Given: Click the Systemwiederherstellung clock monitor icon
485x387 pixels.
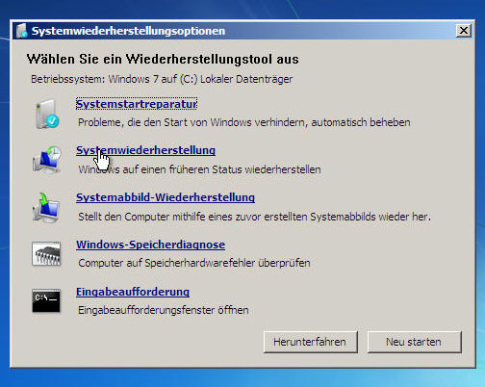Looking at the screenshot, I should 47,160.
